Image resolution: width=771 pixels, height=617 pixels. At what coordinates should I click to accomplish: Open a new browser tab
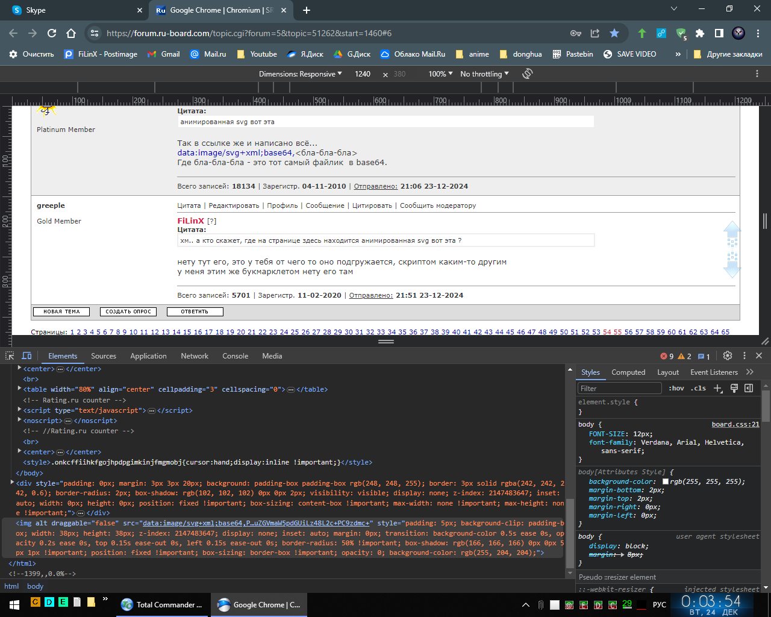pyautogui.click(x=306, y=10)
